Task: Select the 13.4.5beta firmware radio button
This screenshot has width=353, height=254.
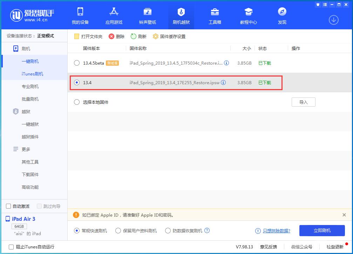Action: click(76, 63)
